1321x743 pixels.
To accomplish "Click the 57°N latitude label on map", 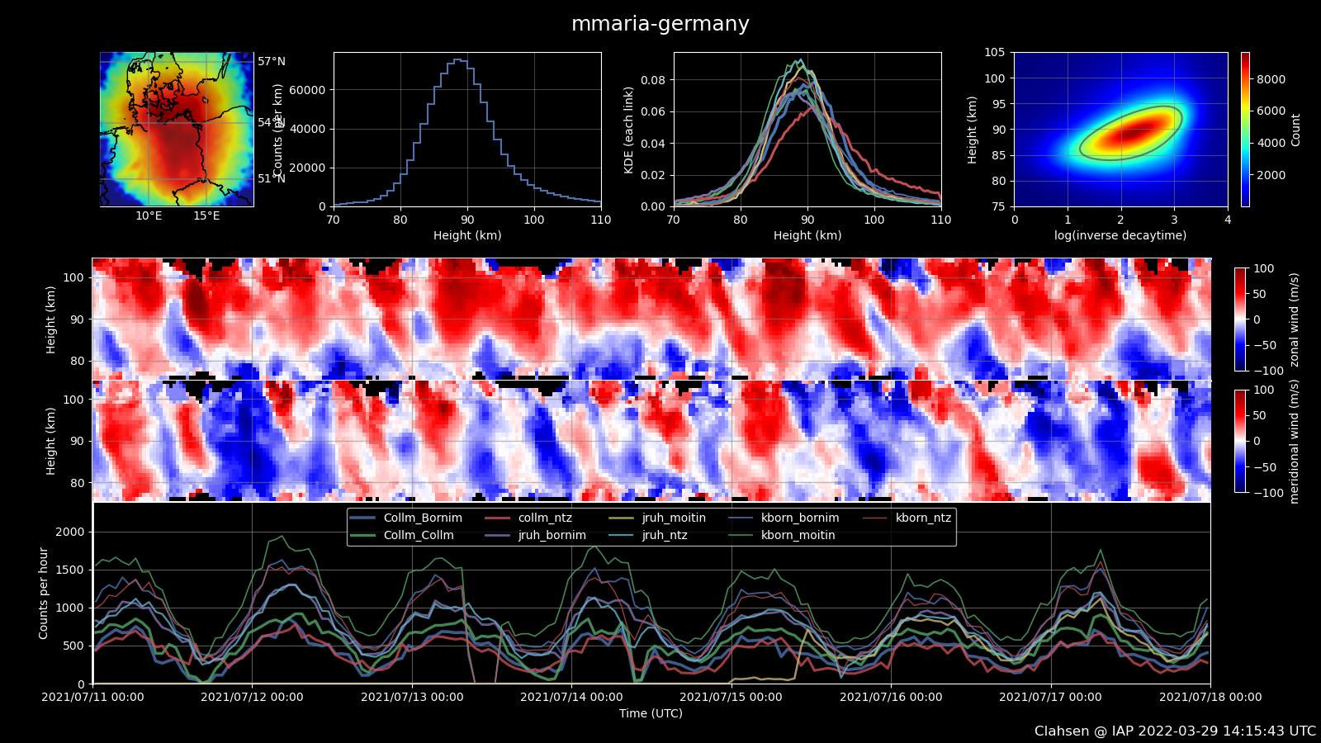I will point(272,61).
